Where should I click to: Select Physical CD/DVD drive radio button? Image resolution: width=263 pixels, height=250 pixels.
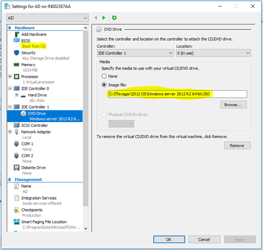pos(104,115)
